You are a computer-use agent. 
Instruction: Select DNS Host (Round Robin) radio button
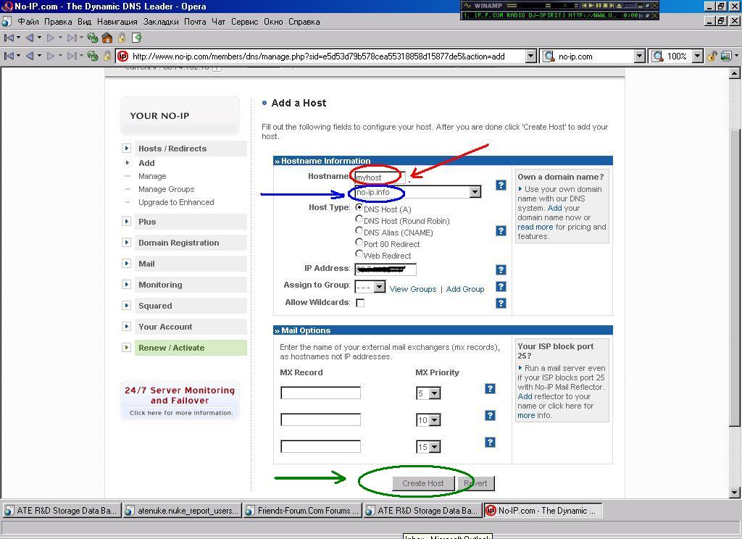tap(359, 219)
